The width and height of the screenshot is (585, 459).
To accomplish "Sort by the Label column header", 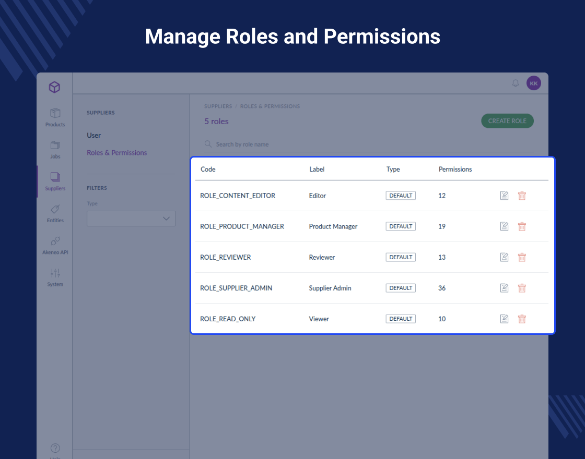I will (317, 169).
